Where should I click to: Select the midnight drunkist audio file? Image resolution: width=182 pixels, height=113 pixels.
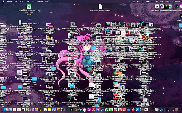91,85
